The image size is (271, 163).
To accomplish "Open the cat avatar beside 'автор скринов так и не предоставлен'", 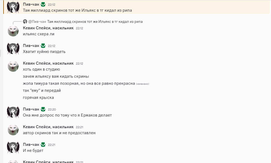I will click(x=13, y=130).
